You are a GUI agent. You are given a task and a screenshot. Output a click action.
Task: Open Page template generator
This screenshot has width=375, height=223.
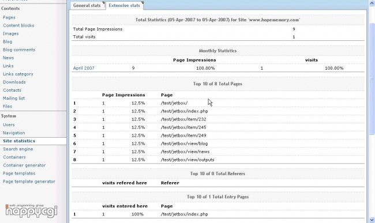(29, 182)
